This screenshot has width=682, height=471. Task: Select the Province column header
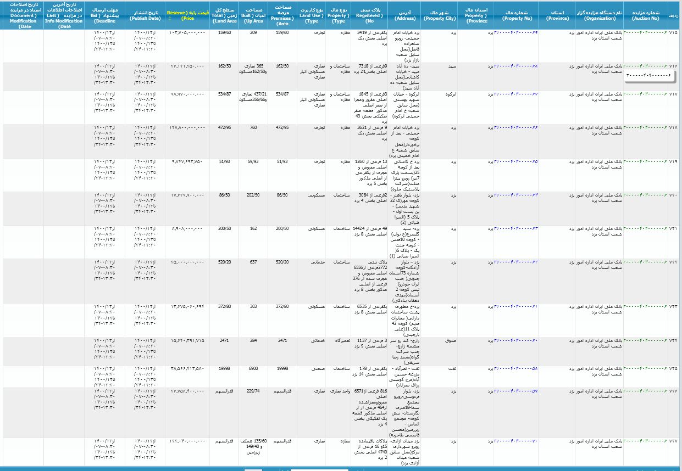557,15
